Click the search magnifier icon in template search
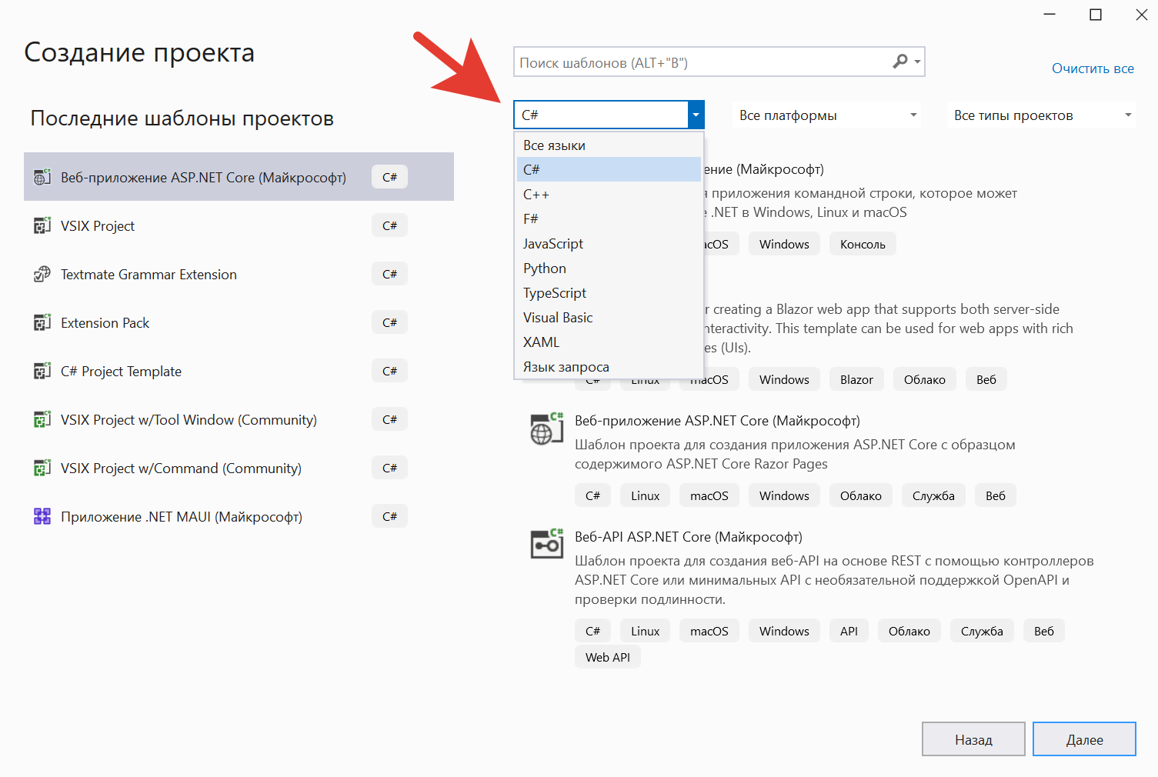1158x777 pixels. click(899, 62)
